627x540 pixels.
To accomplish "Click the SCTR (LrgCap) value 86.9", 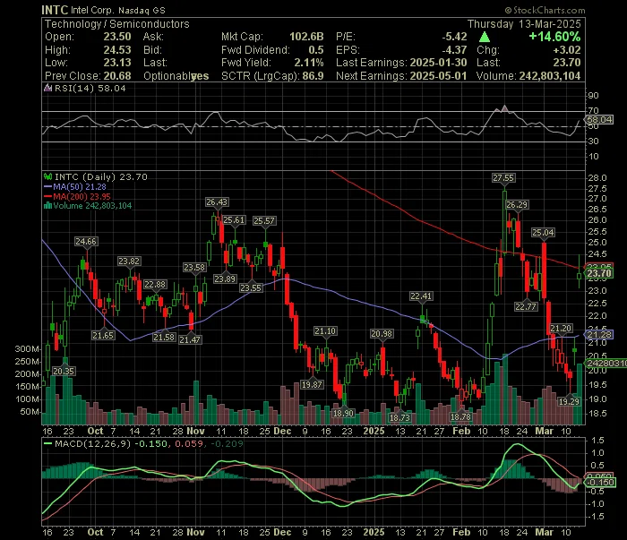I will coord(313,76).
